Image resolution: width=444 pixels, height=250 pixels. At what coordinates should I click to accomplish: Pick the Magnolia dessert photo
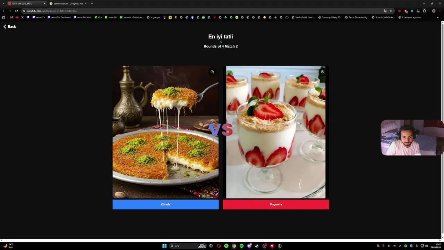[x=276, y=132]
